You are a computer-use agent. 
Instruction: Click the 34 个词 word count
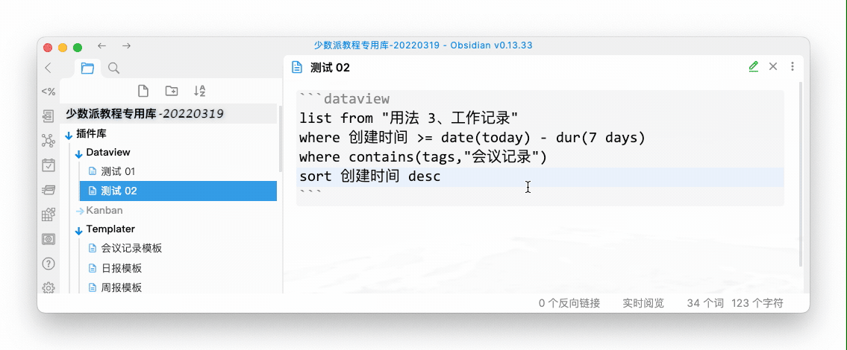(705, 303)
